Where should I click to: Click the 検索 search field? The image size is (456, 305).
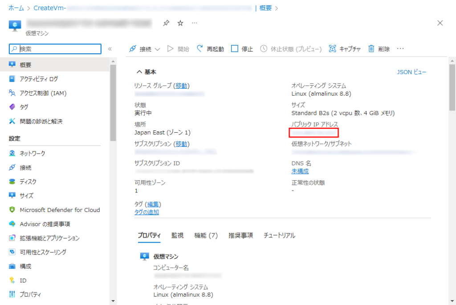click(x=55, y=49)
